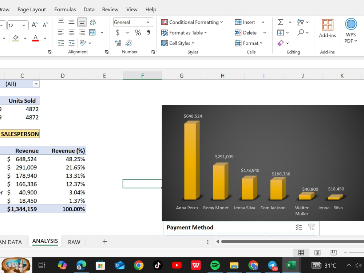Switch to Page Layout view in status bar
Viewport: 364px width, 273px height.
tap(317, 253)
